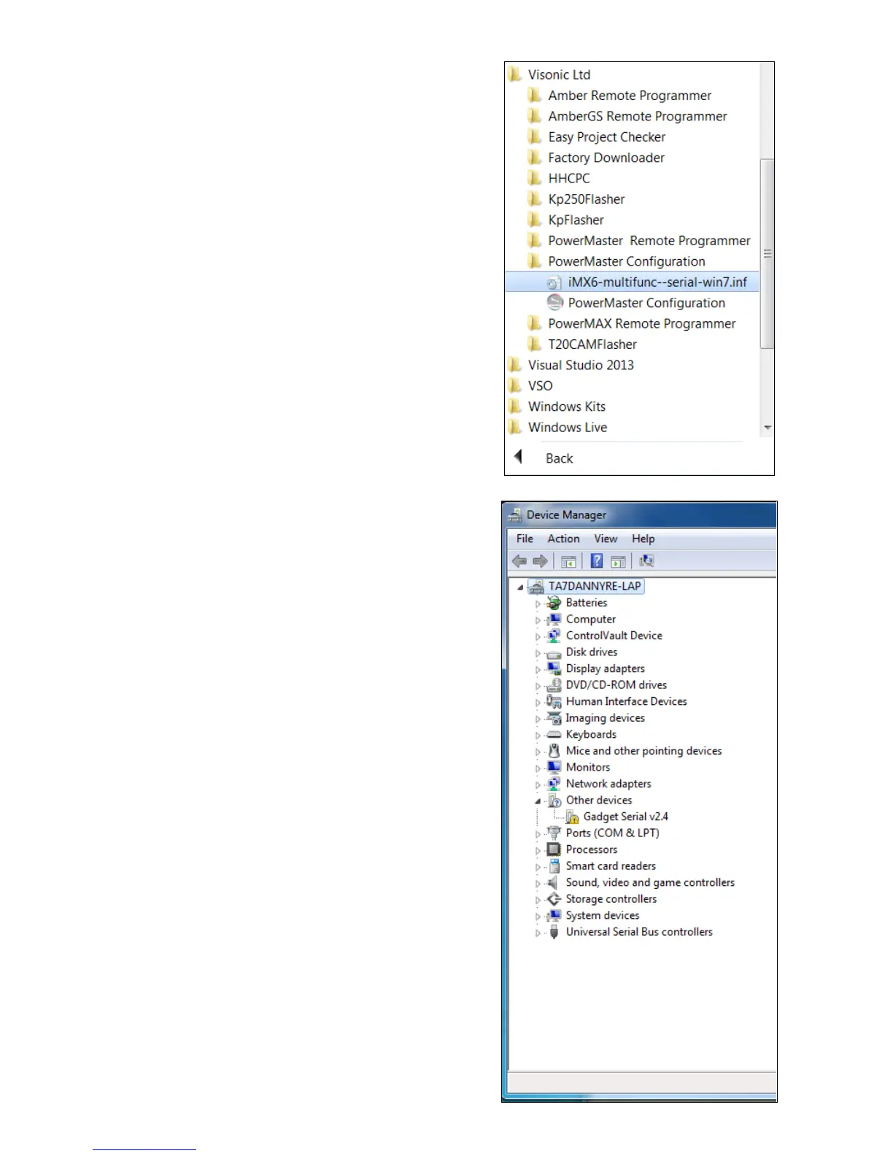Select Storage controllers label
Image resolution: width=893 pixels, height=1156 pixels.
pos(611,899)
